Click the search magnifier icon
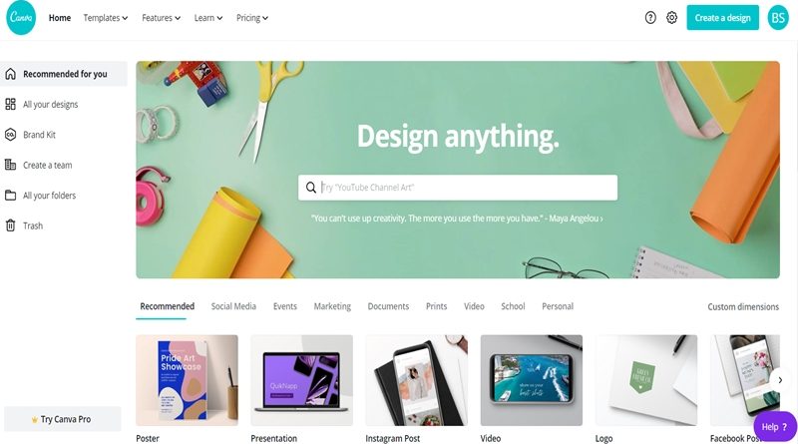The image size is (798, 444). pos(311,188)
